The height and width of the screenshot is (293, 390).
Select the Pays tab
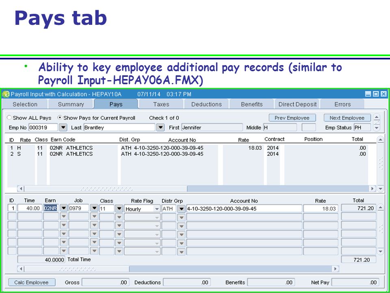click(116, 104)
